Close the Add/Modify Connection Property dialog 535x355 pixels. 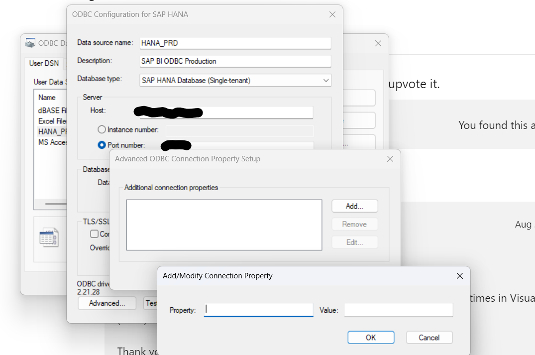click(459, 276)
